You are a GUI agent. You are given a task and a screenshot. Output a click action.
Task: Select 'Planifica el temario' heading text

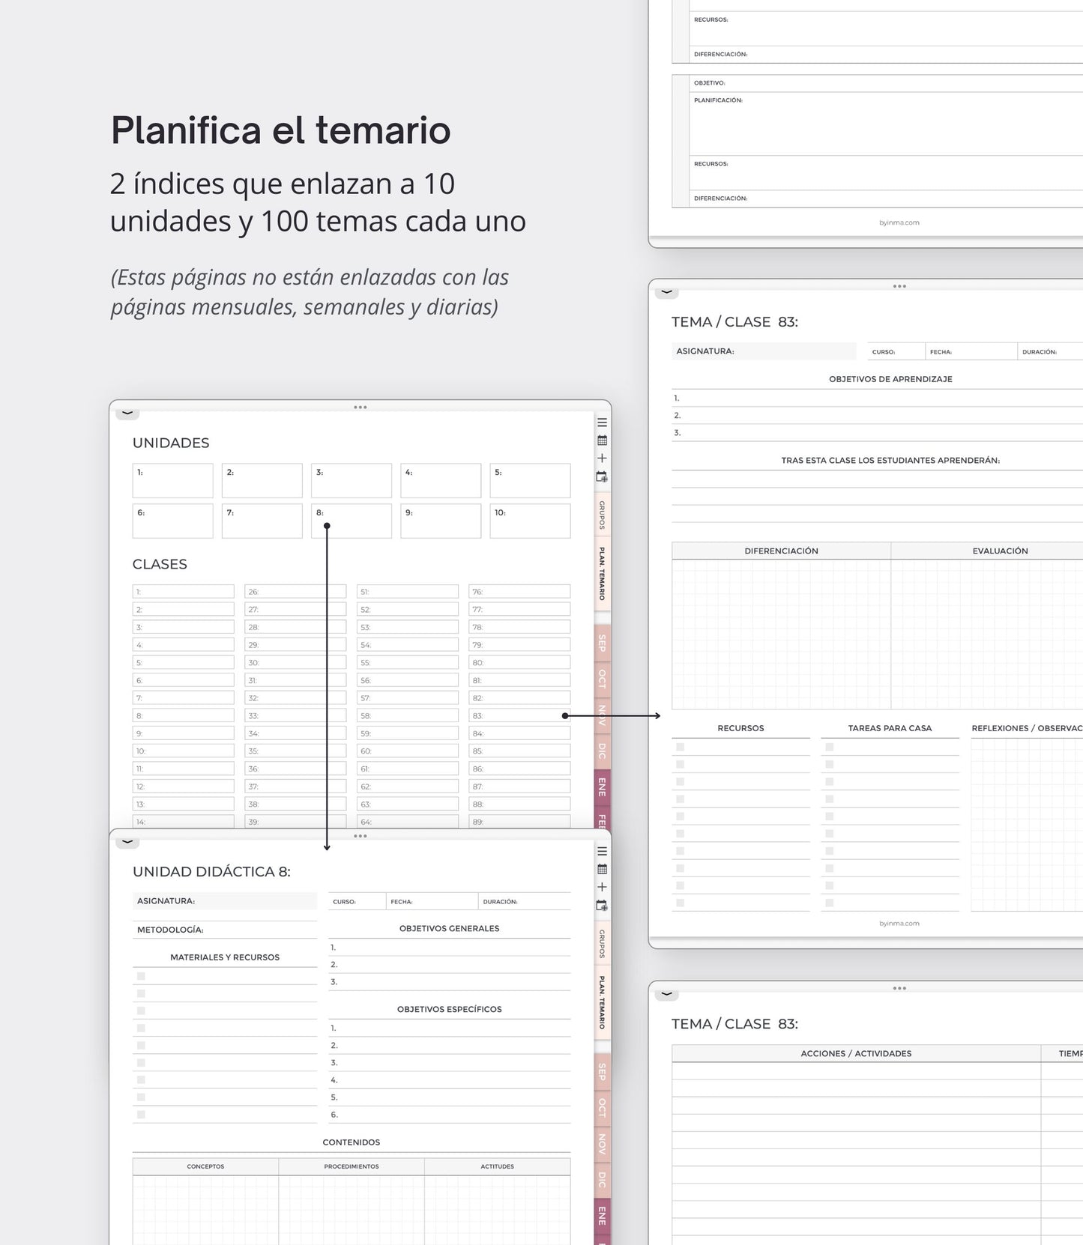(281, 130)
